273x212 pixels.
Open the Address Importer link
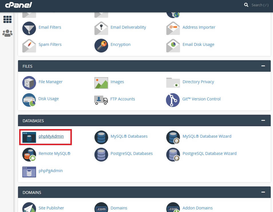pos(199,27)
